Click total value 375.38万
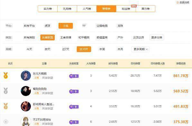 pyautogui.click(x=181, y=122)
